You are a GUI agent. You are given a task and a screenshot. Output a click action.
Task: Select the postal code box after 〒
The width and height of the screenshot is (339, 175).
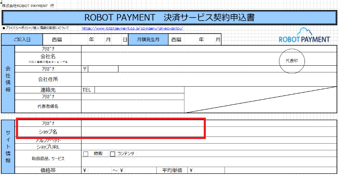(103, 69)
